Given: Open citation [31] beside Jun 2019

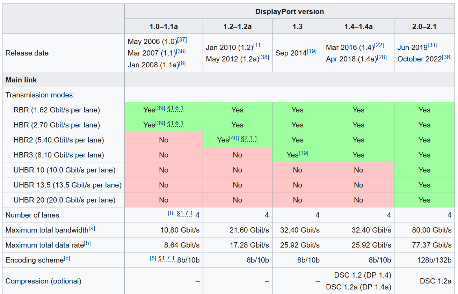Looking at the screenshot, I should 432,45.
